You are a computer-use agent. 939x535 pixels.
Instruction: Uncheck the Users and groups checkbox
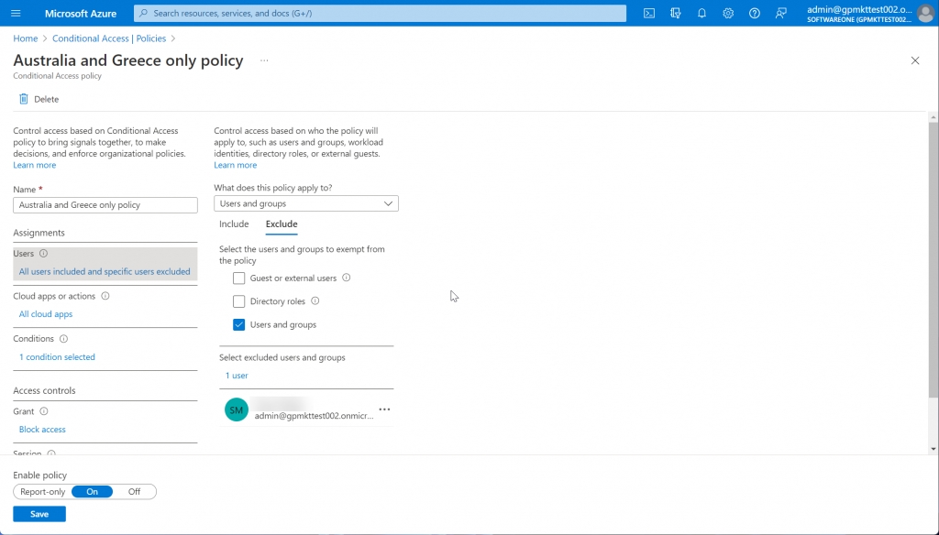(239, 325)
